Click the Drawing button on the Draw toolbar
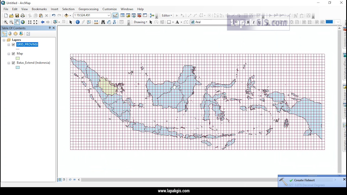 (140, 22)
